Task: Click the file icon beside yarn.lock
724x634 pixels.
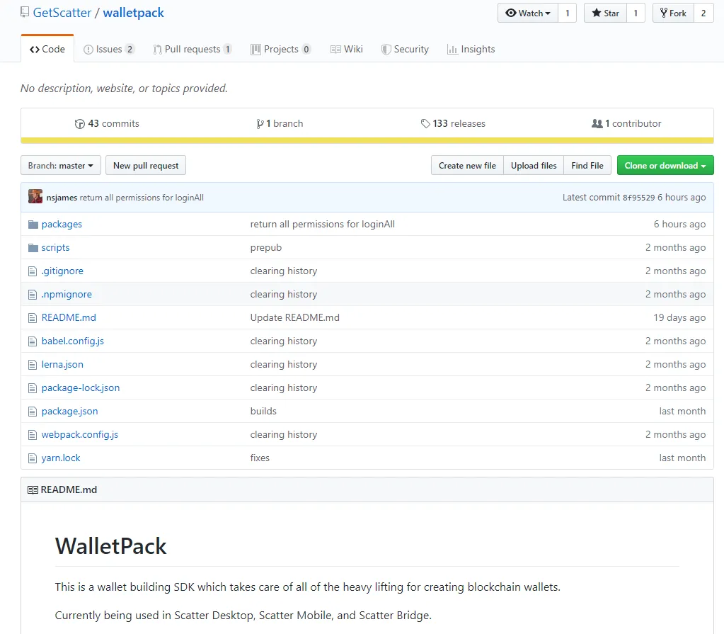Action: 33,458
